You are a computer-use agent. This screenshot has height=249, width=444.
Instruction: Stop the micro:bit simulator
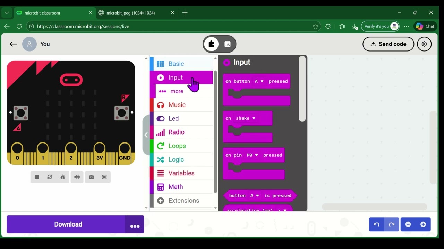[x=37, y=177]
